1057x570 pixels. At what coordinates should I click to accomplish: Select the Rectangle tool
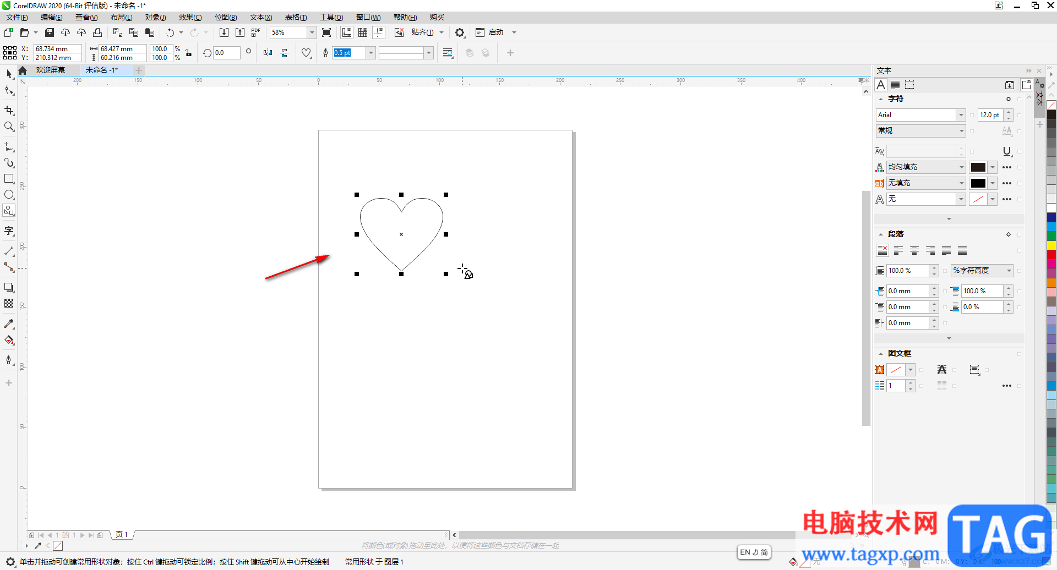tap(9, 179)
